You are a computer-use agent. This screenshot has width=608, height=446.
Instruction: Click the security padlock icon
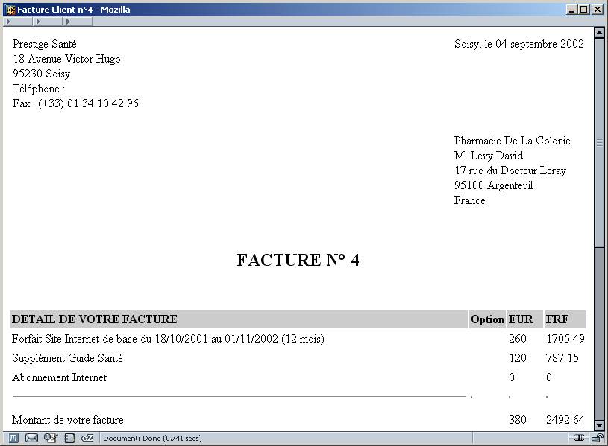click(597, 438)
